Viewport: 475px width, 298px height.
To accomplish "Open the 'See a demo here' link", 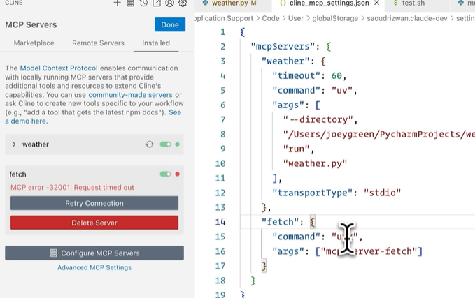I will 175,112.
